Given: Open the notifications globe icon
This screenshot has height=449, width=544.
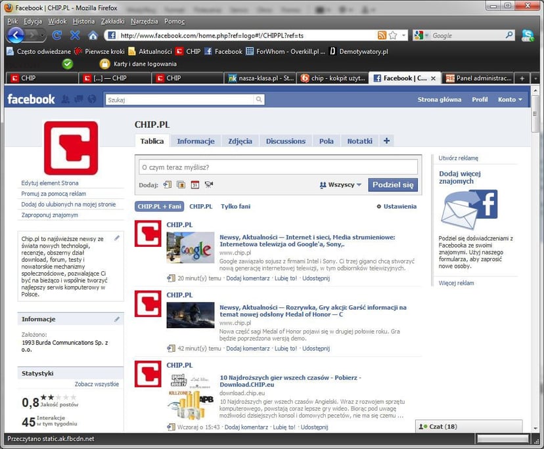Looking at the screenshot, I should coord(92,98).
